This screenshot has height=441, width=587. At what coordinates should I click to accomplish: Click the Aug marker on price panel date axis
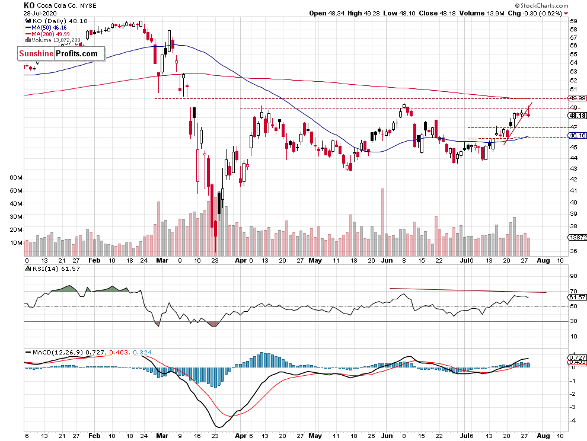tap(543, 260)
